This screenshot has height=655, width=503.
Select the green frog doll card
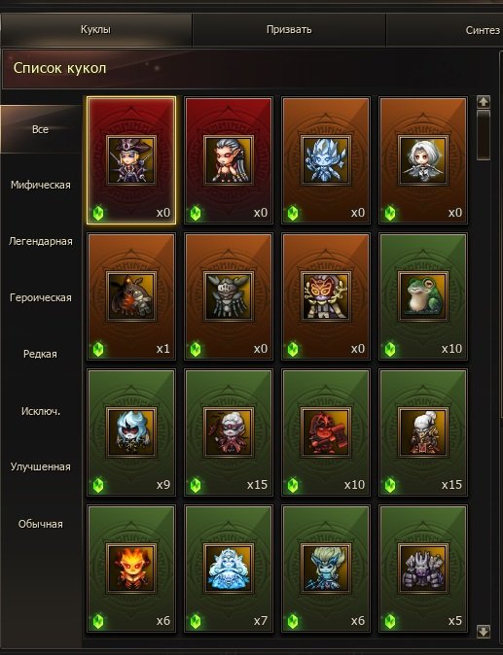422,296
